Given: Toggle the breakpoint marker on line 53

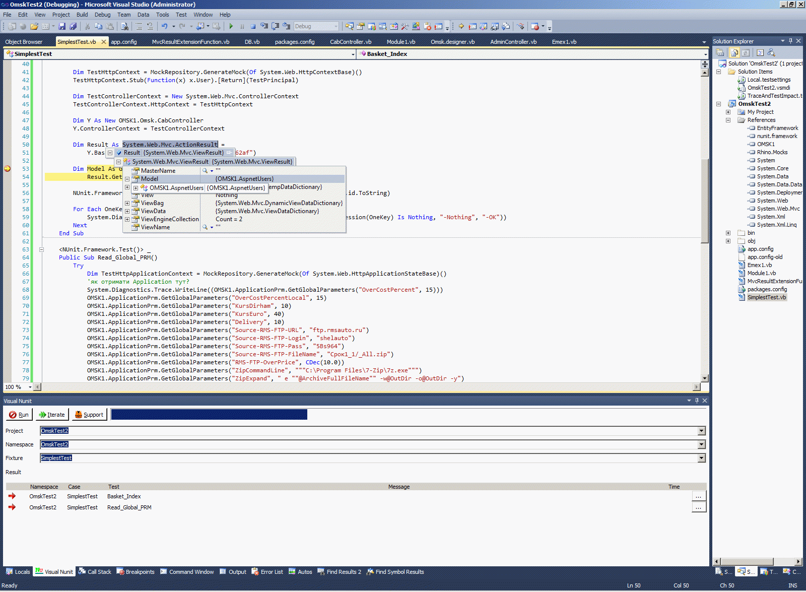Looking at the screenshot, I should (x=7, y=169).
